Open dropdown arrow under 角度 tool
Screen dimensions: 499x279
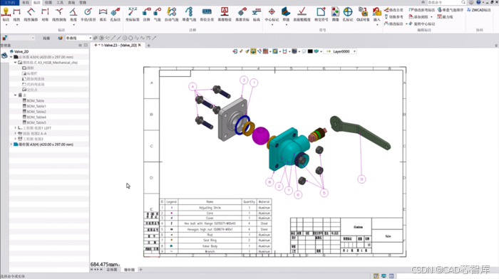click(x=73, y=25)
